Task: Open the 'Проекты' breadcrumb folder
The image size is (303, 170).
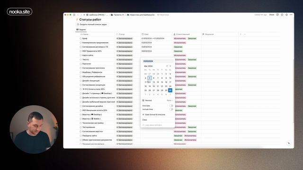Action: (117, 15)
